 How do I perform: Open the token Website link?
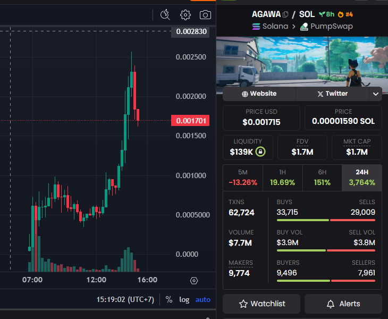coord(259,94)
